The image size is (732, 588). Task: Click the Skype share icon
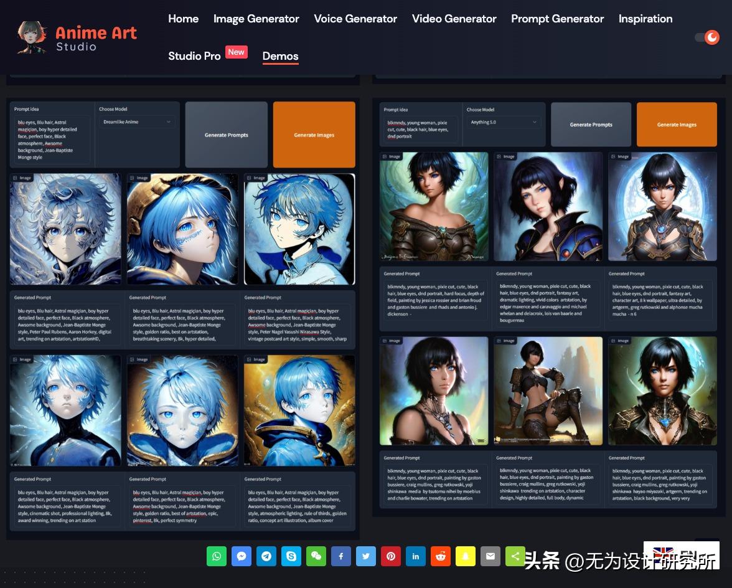[x=291, y=556]
